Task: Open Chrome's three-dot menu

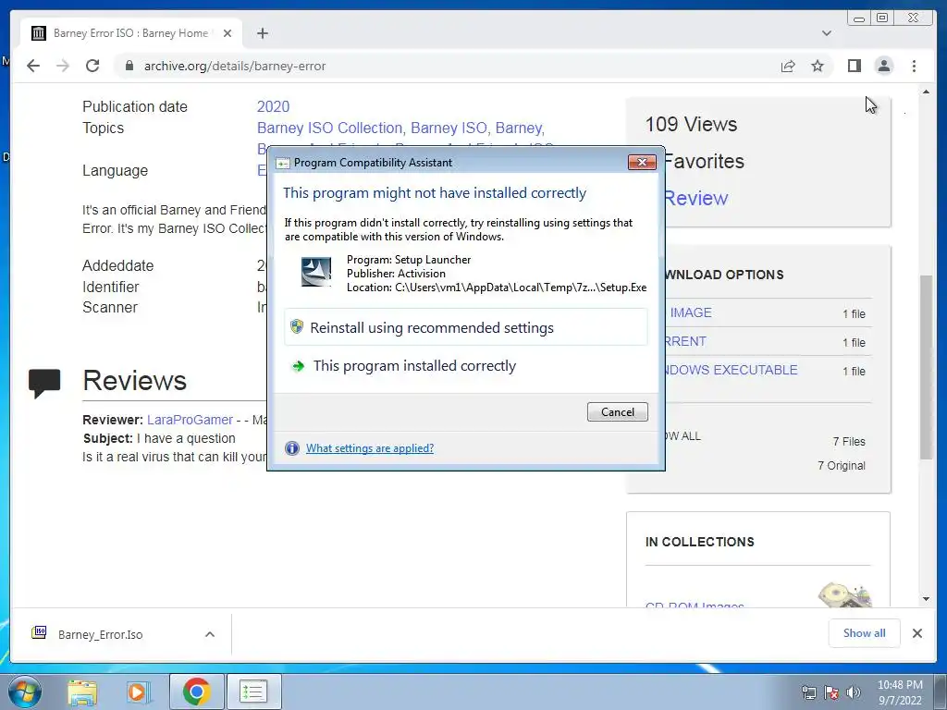Action: [914, 66]
